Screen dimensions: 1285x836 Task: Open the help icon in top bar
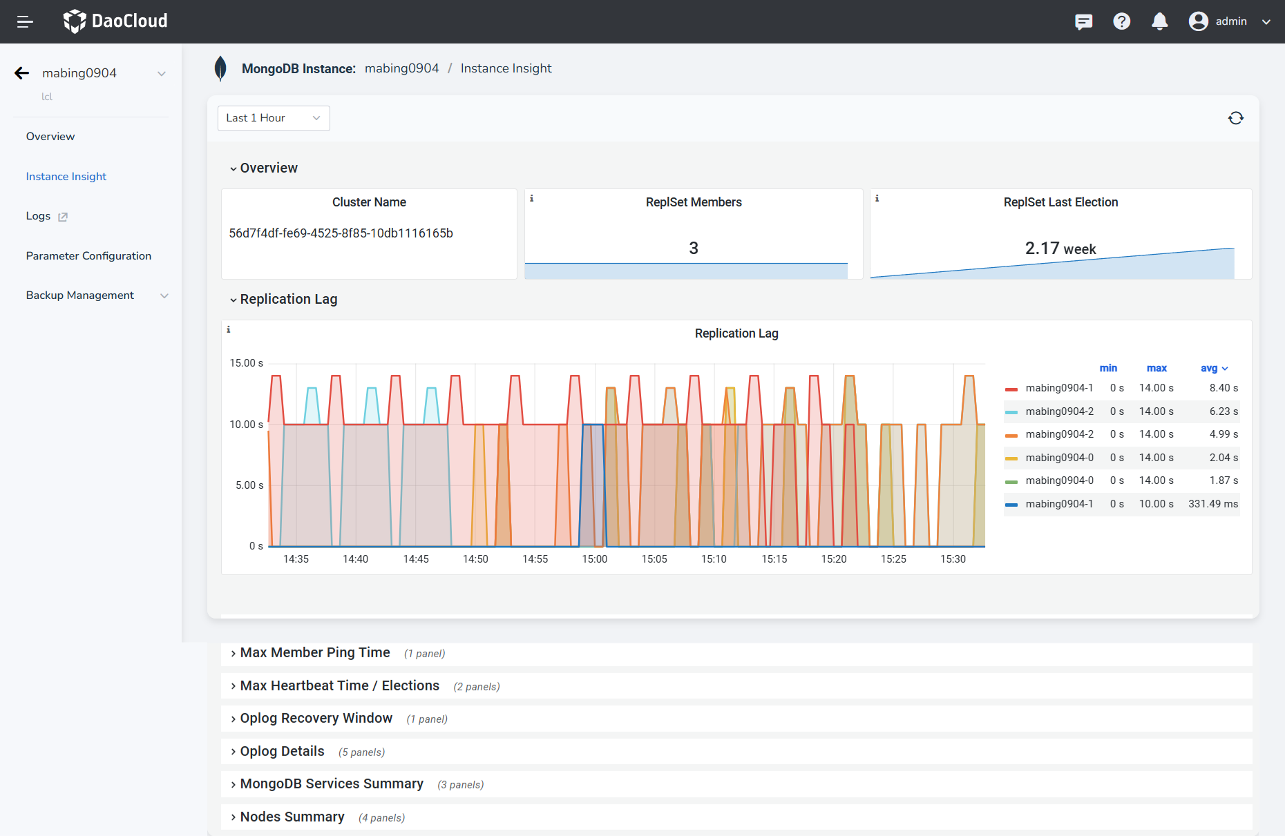coord(1121,21)
